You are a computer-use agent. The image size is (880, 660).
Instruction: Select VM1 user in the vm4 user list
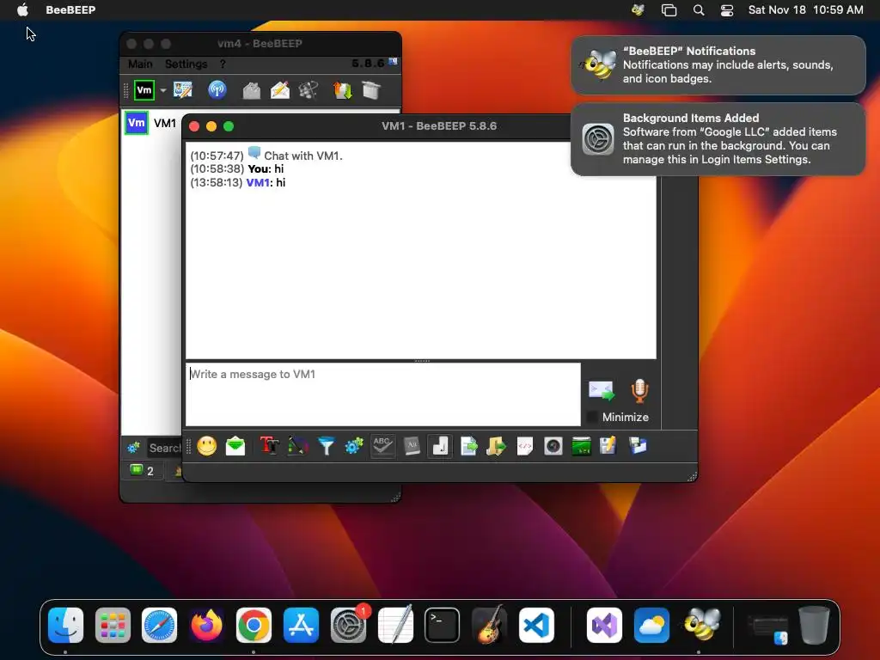pyautogui.click(x=150, y=124)
